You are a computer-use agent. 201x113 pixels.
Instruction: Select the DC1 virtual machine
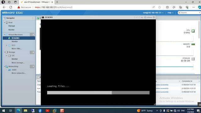(x=13, y=45)
